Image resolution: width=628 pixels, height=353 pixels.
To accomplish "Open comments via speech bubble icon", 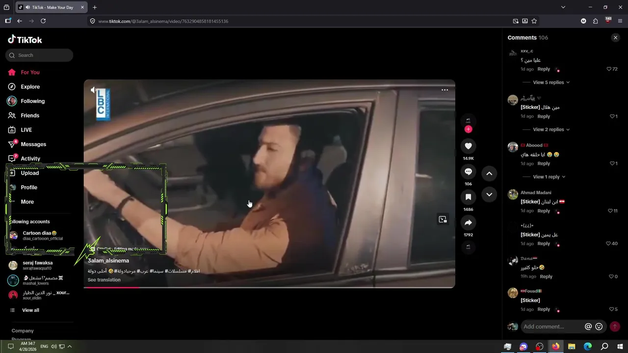I will coord(468,172).
